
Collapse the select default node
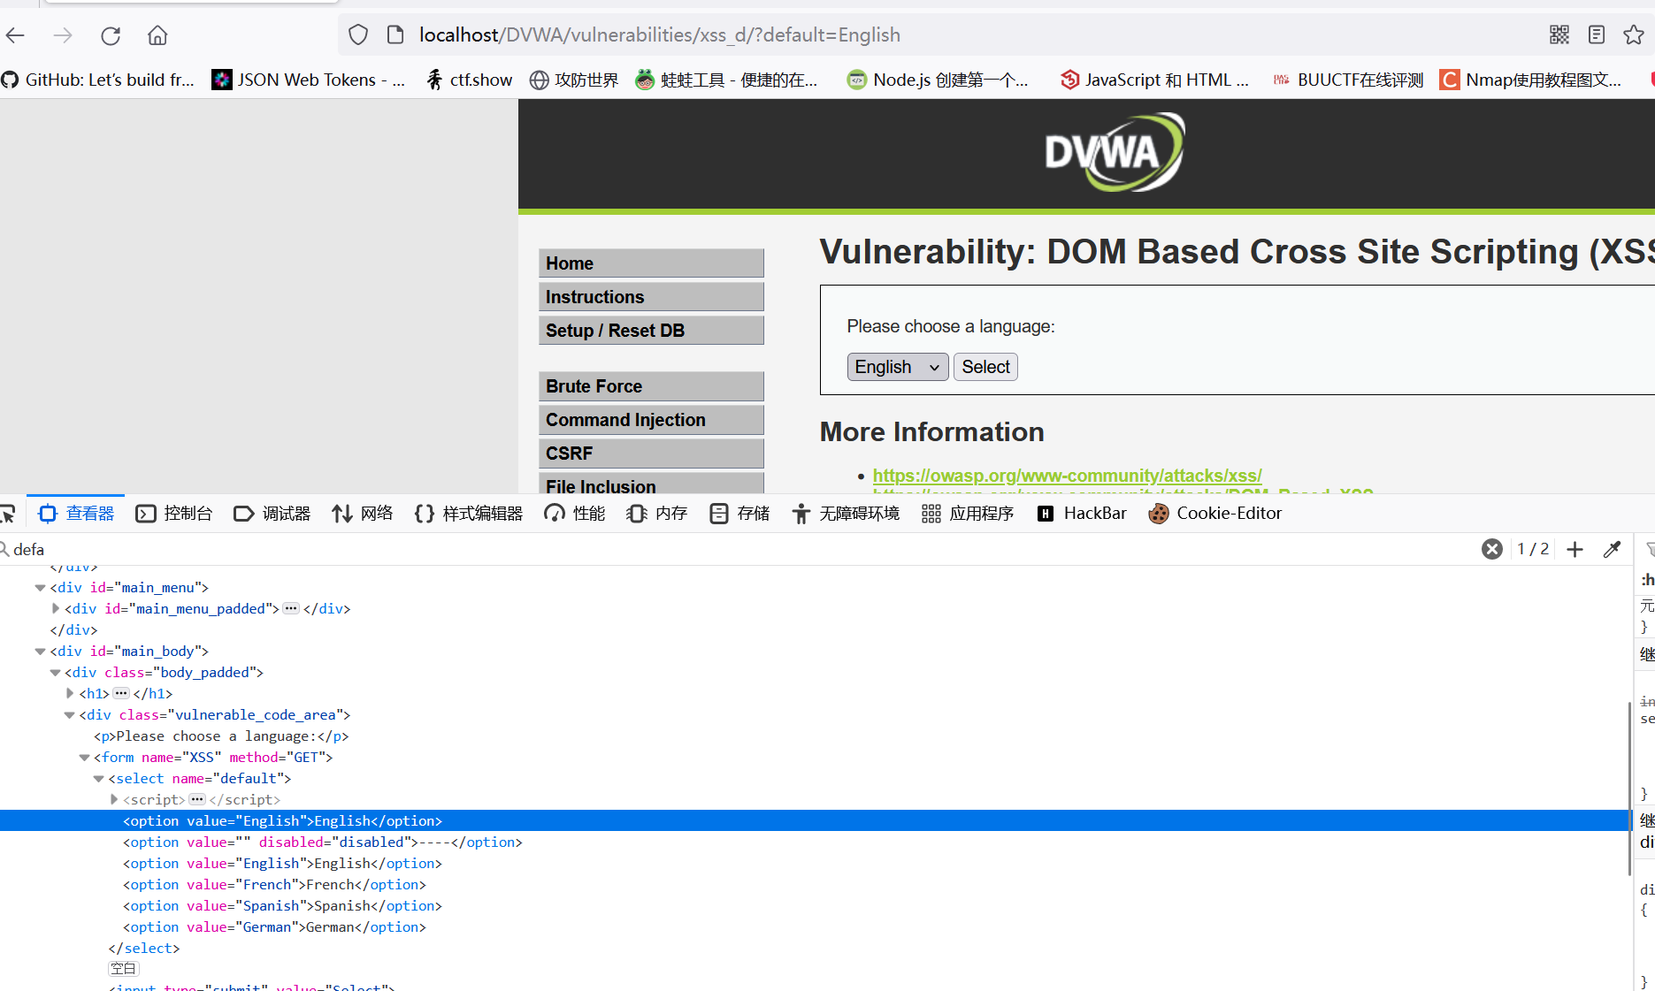point(98,779)
